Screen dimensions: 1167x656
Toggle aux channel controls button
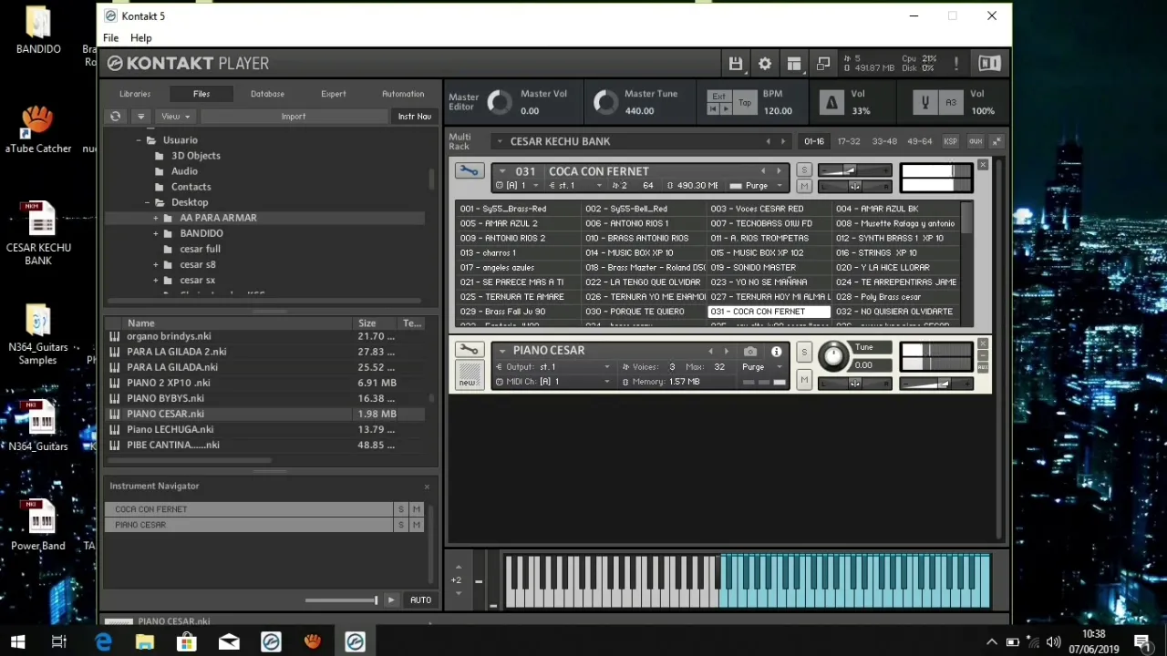[x=975, y=141]
